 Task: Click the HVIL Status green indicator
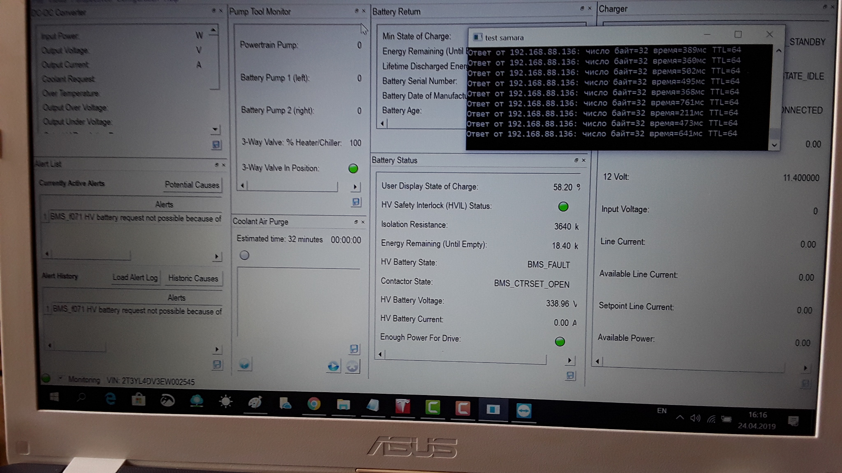563,207
